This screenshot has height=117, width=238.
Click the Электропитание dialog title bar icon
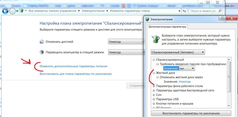click(x=147, y=19)
